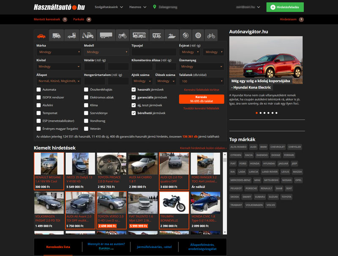Click the Használtautó.hu logo
Viewport: 338px width, 256px height.
click(x=59, y=7)
